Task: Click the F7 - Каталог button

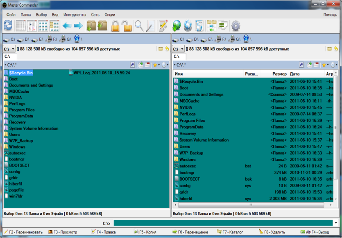Action: coord(230,232)
